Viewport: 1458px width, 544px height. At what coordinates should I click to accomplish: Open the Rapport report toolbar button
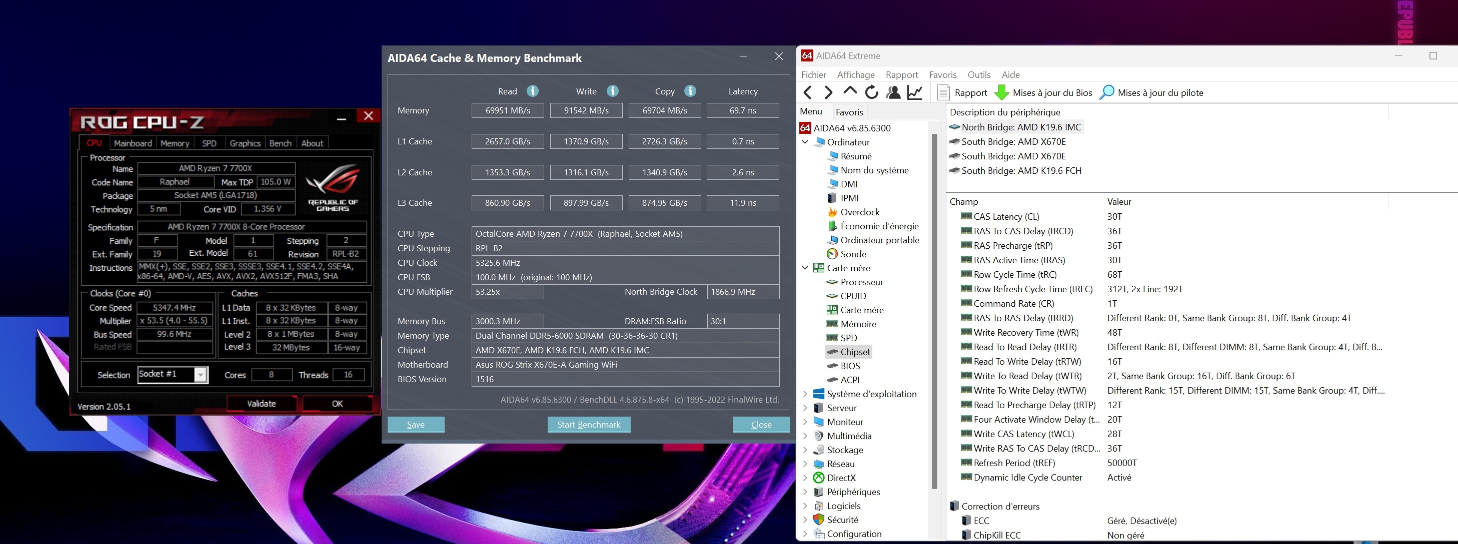click(x=962, y=93)
